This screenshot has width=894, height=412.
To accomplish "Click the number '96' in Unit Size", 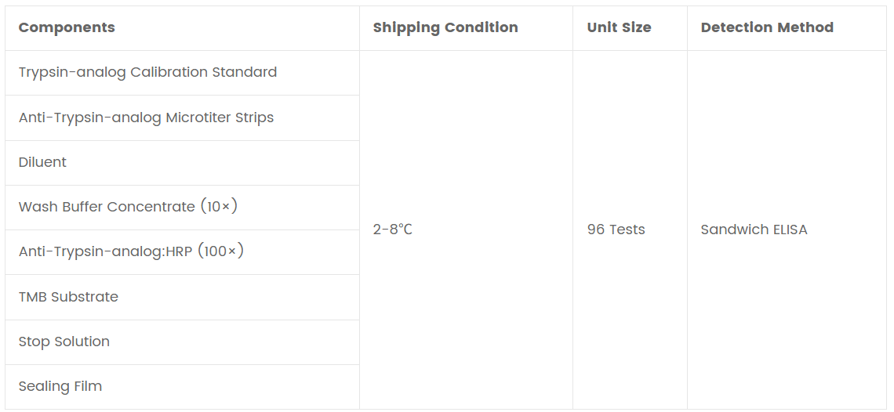I will 596,229.
